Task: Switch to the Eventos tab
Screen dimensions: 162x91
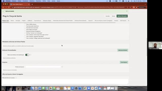Action: (116, 21)
